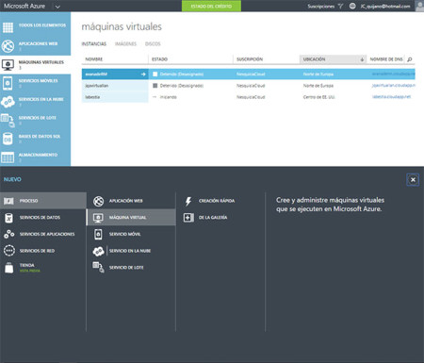Switch to Discos tab
The width and height of the screenshot is (424, 363).
tap(153, 44)
